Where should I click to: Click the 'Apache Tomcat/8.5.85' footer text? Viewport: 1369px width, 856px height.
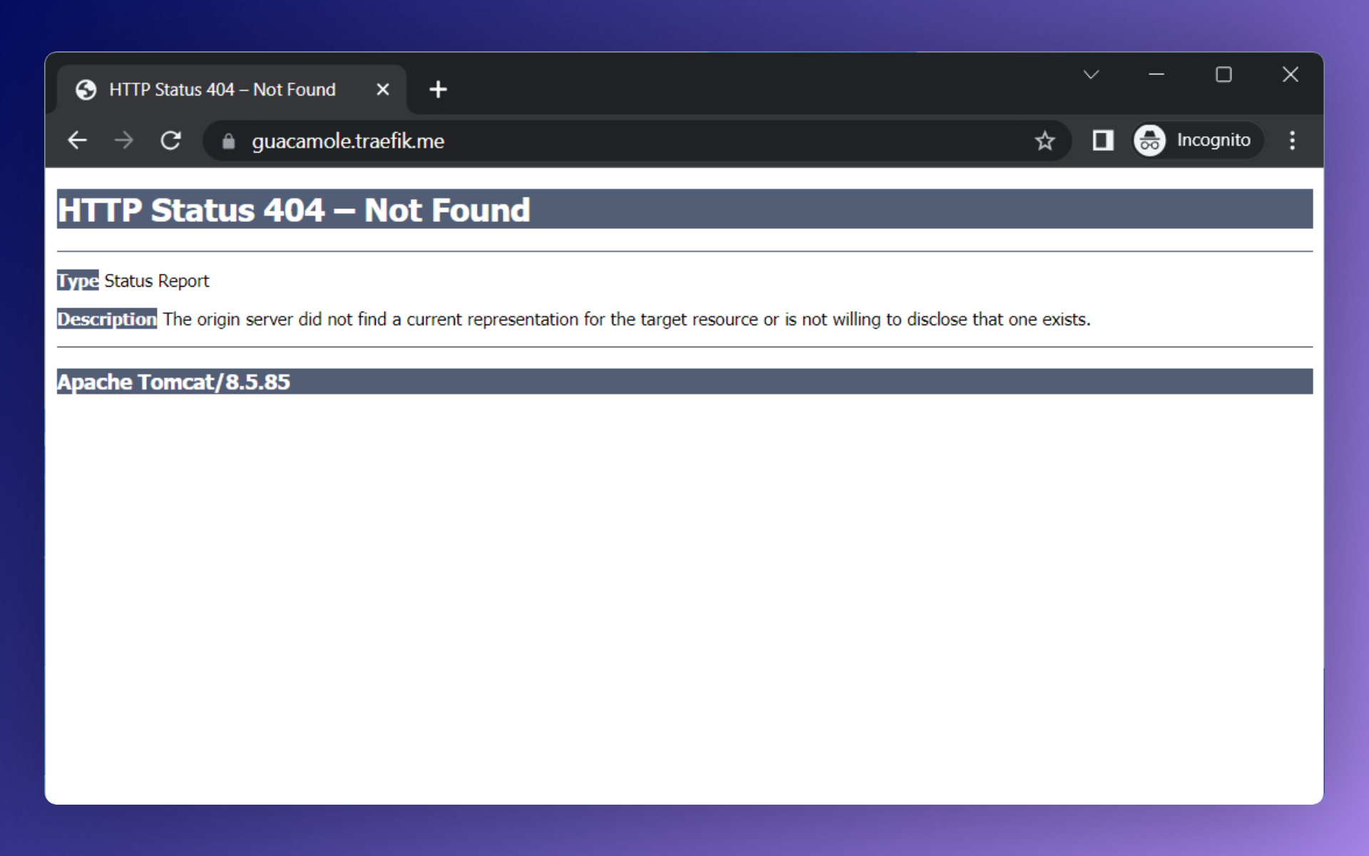point(173,382)
